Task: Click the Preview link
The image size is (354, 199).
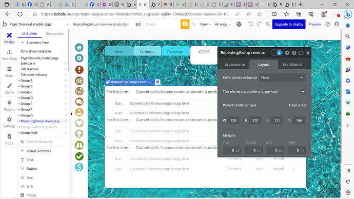Action: pos(314,24)
